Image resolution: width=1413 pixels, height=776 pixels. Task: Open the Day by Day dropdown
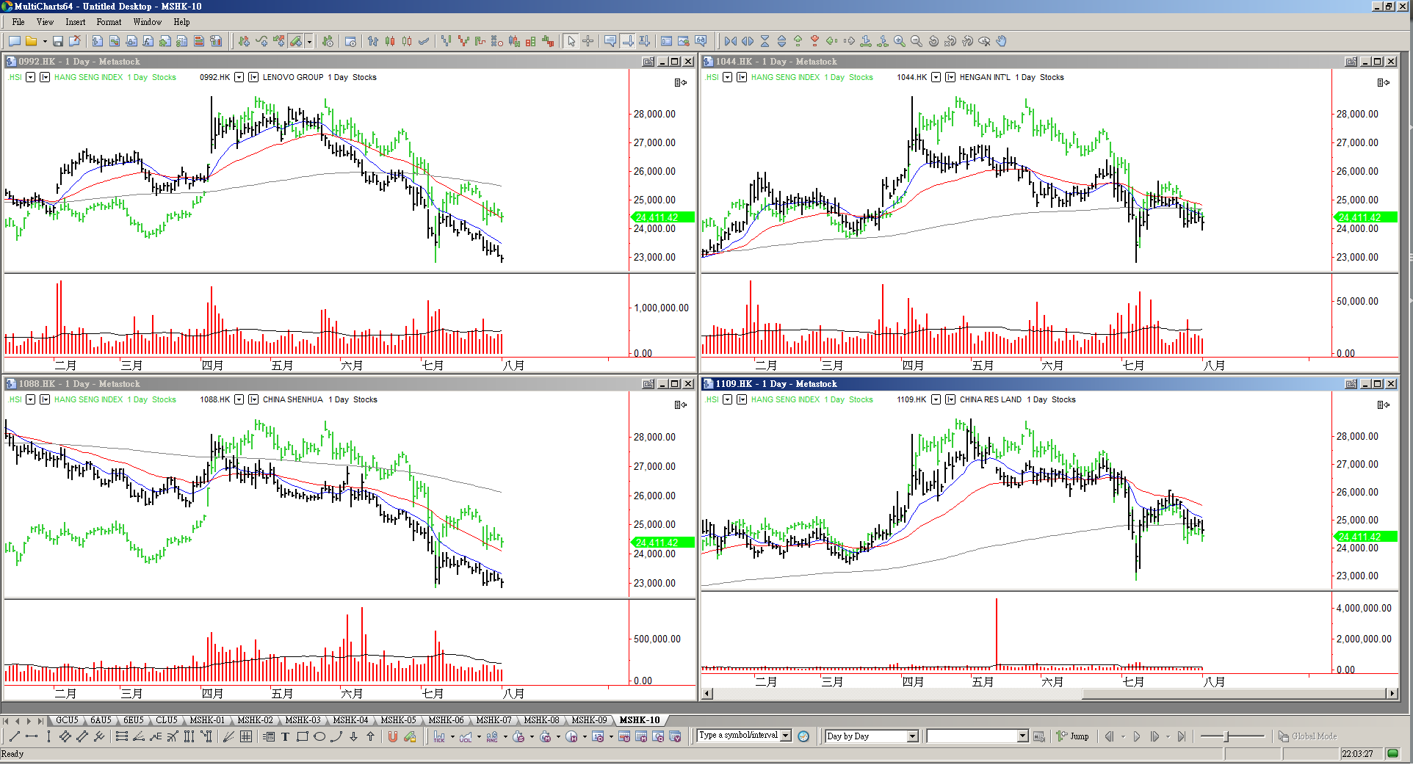pyautogui.click(x=912, y=736)
